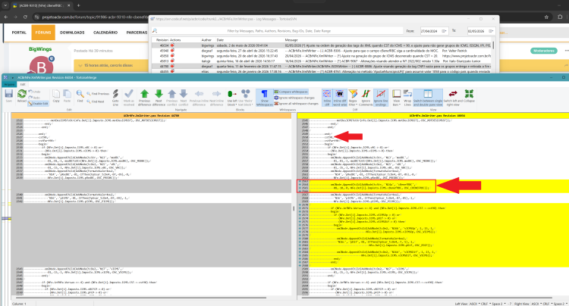Select Compare whitespaces option

[291, 92]
